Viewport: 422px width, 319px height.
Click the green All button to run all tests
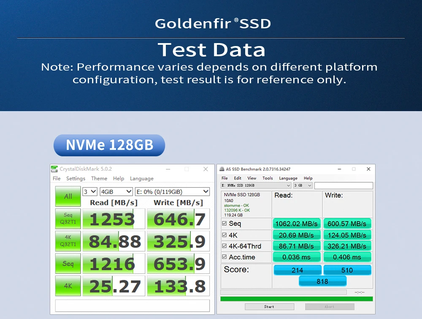pos(68,196)
